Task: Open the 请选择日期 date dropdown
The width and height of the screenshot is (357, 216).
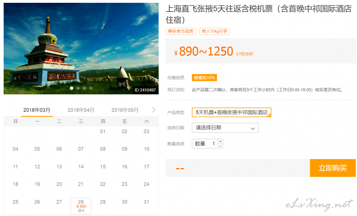Action: click(x=225, y=128)
